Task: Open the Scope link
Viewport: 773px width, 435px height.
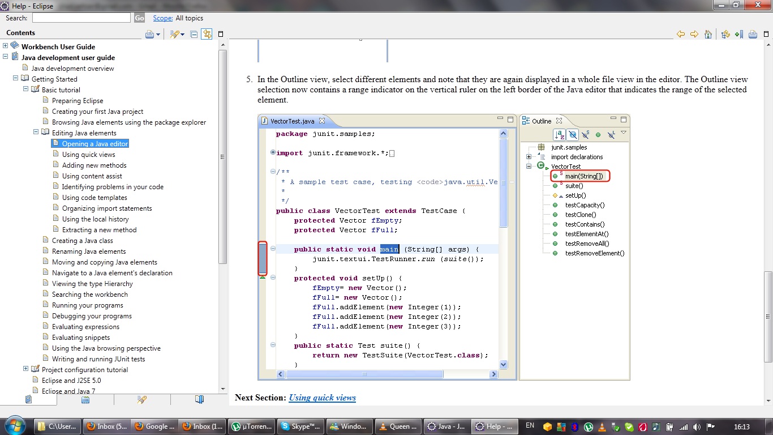Action: pos(162,18)
